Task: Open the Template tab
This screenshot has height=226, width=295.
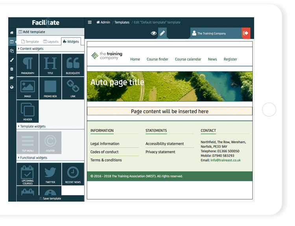Action: point(30,42)
